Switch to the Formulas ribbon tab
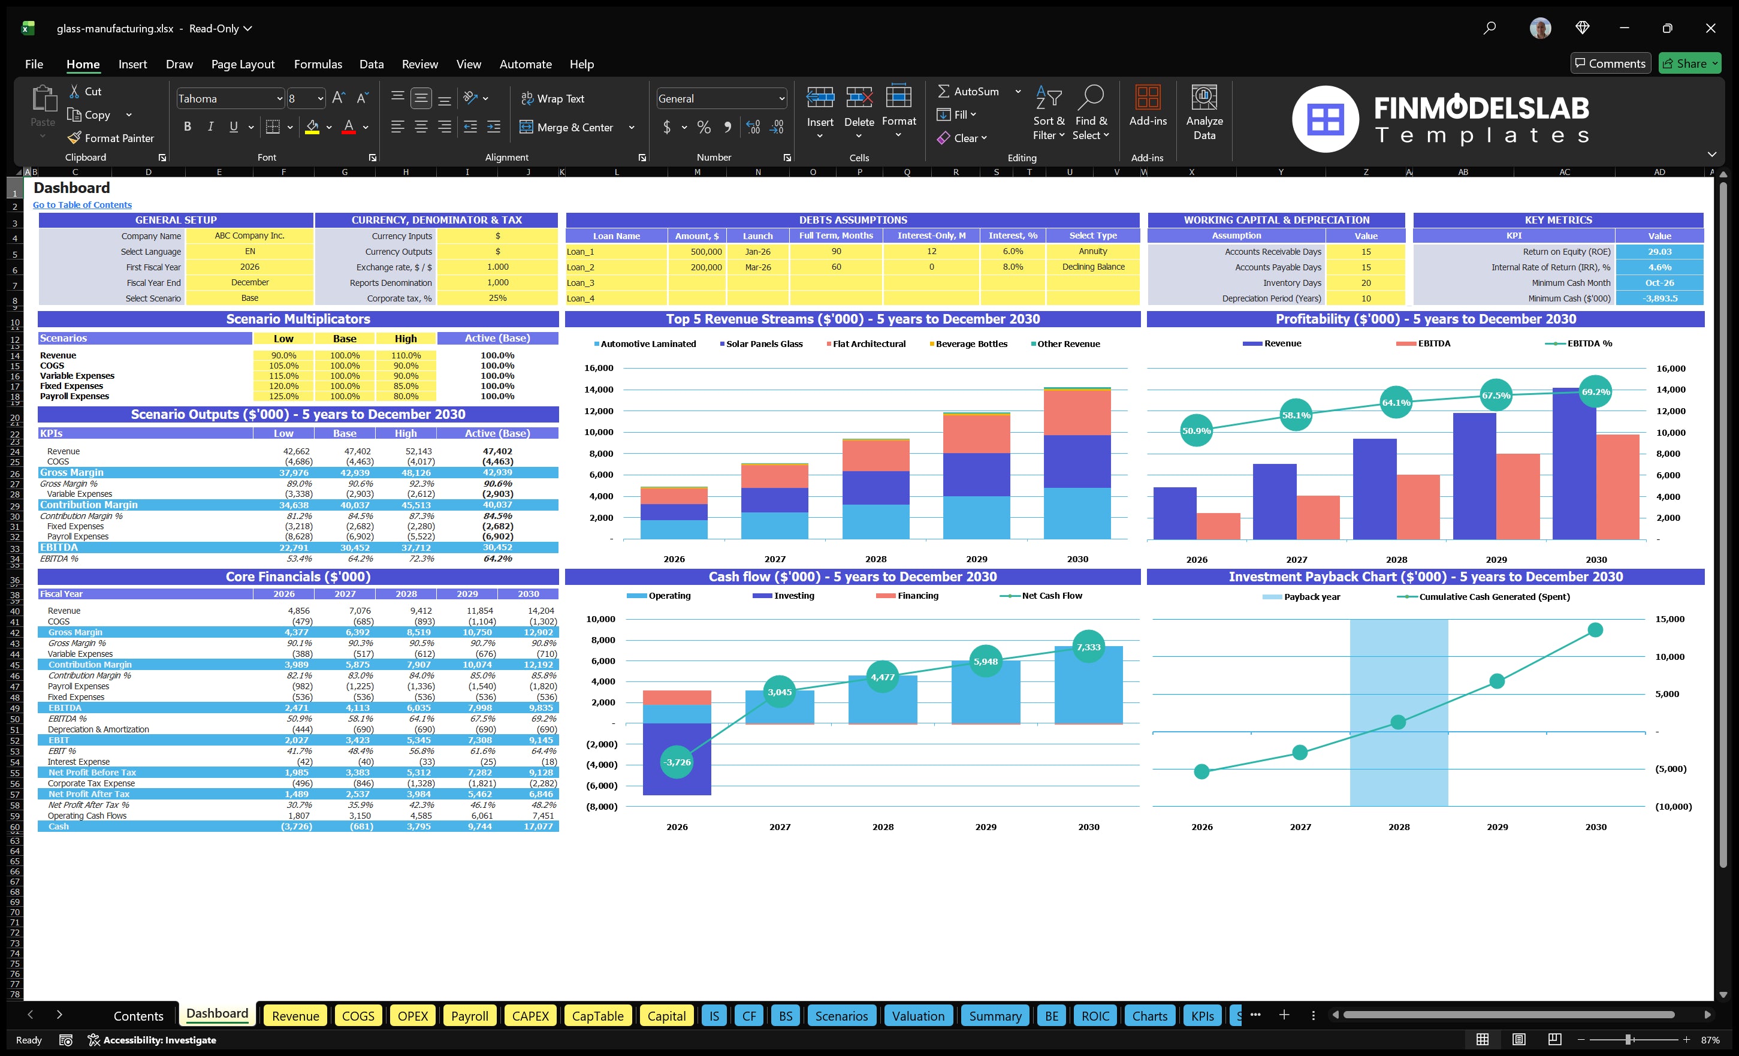Viewport: 1739px width, 1056px height. 318,64
